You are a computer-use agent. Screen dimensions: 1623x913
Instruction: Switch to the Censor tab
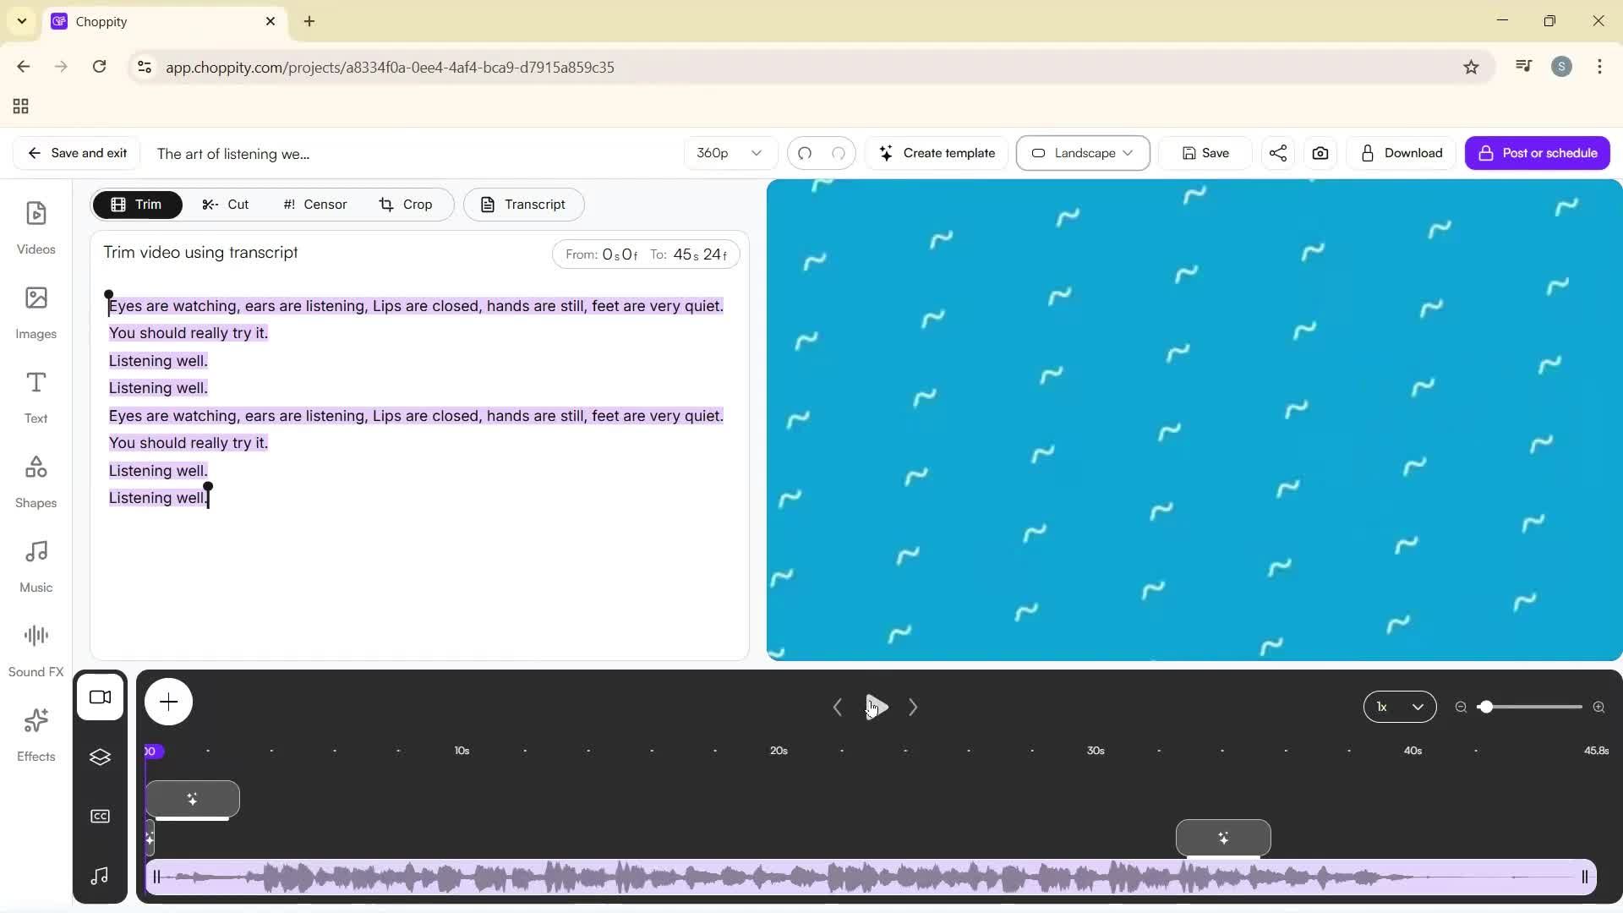tap(314, 204)
